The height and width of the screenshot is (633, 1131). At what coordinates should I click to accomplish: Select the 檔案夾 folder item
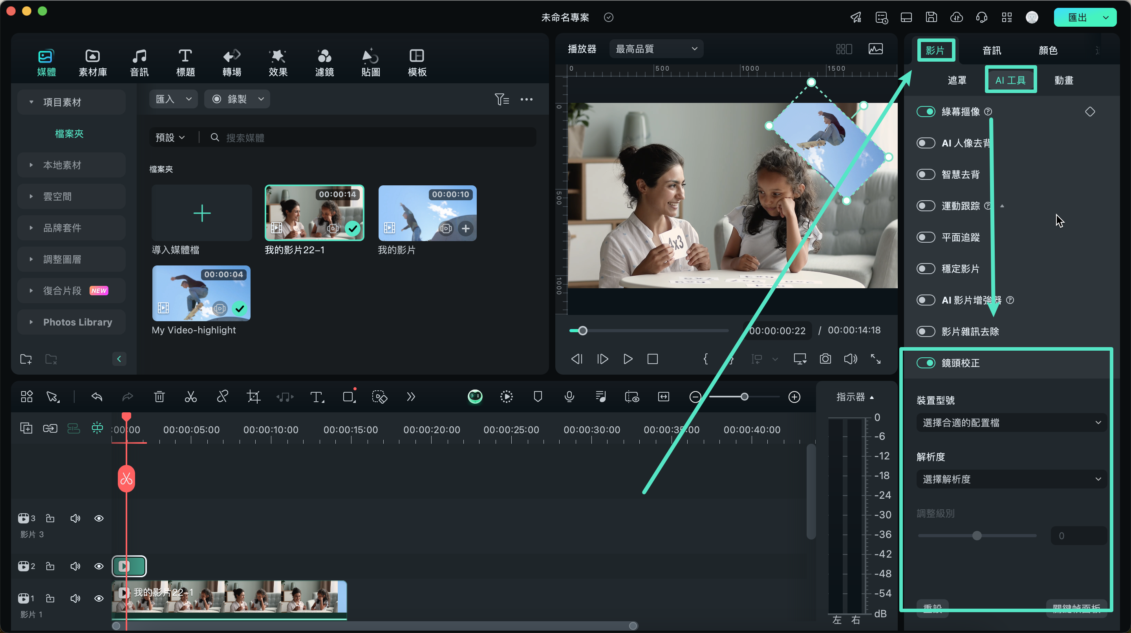(x=69, y=134)
